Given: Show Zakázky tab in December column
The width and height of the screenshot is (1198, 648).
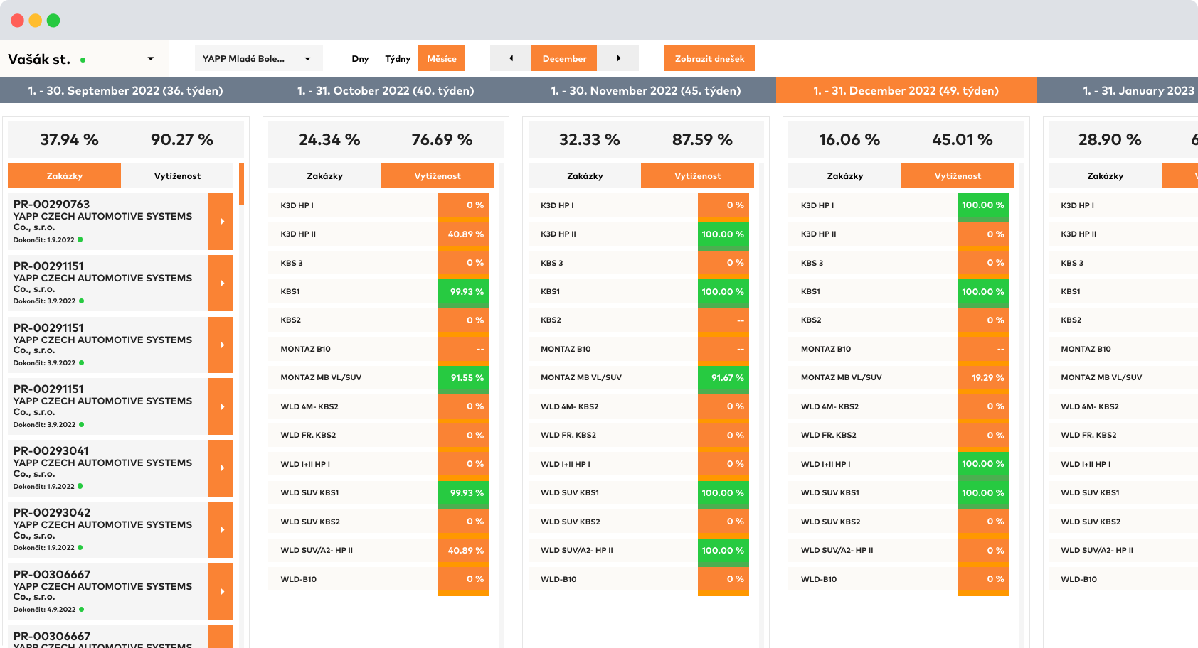Looking at the screenshot, I should pyautogui.click(x=844, y=175).
